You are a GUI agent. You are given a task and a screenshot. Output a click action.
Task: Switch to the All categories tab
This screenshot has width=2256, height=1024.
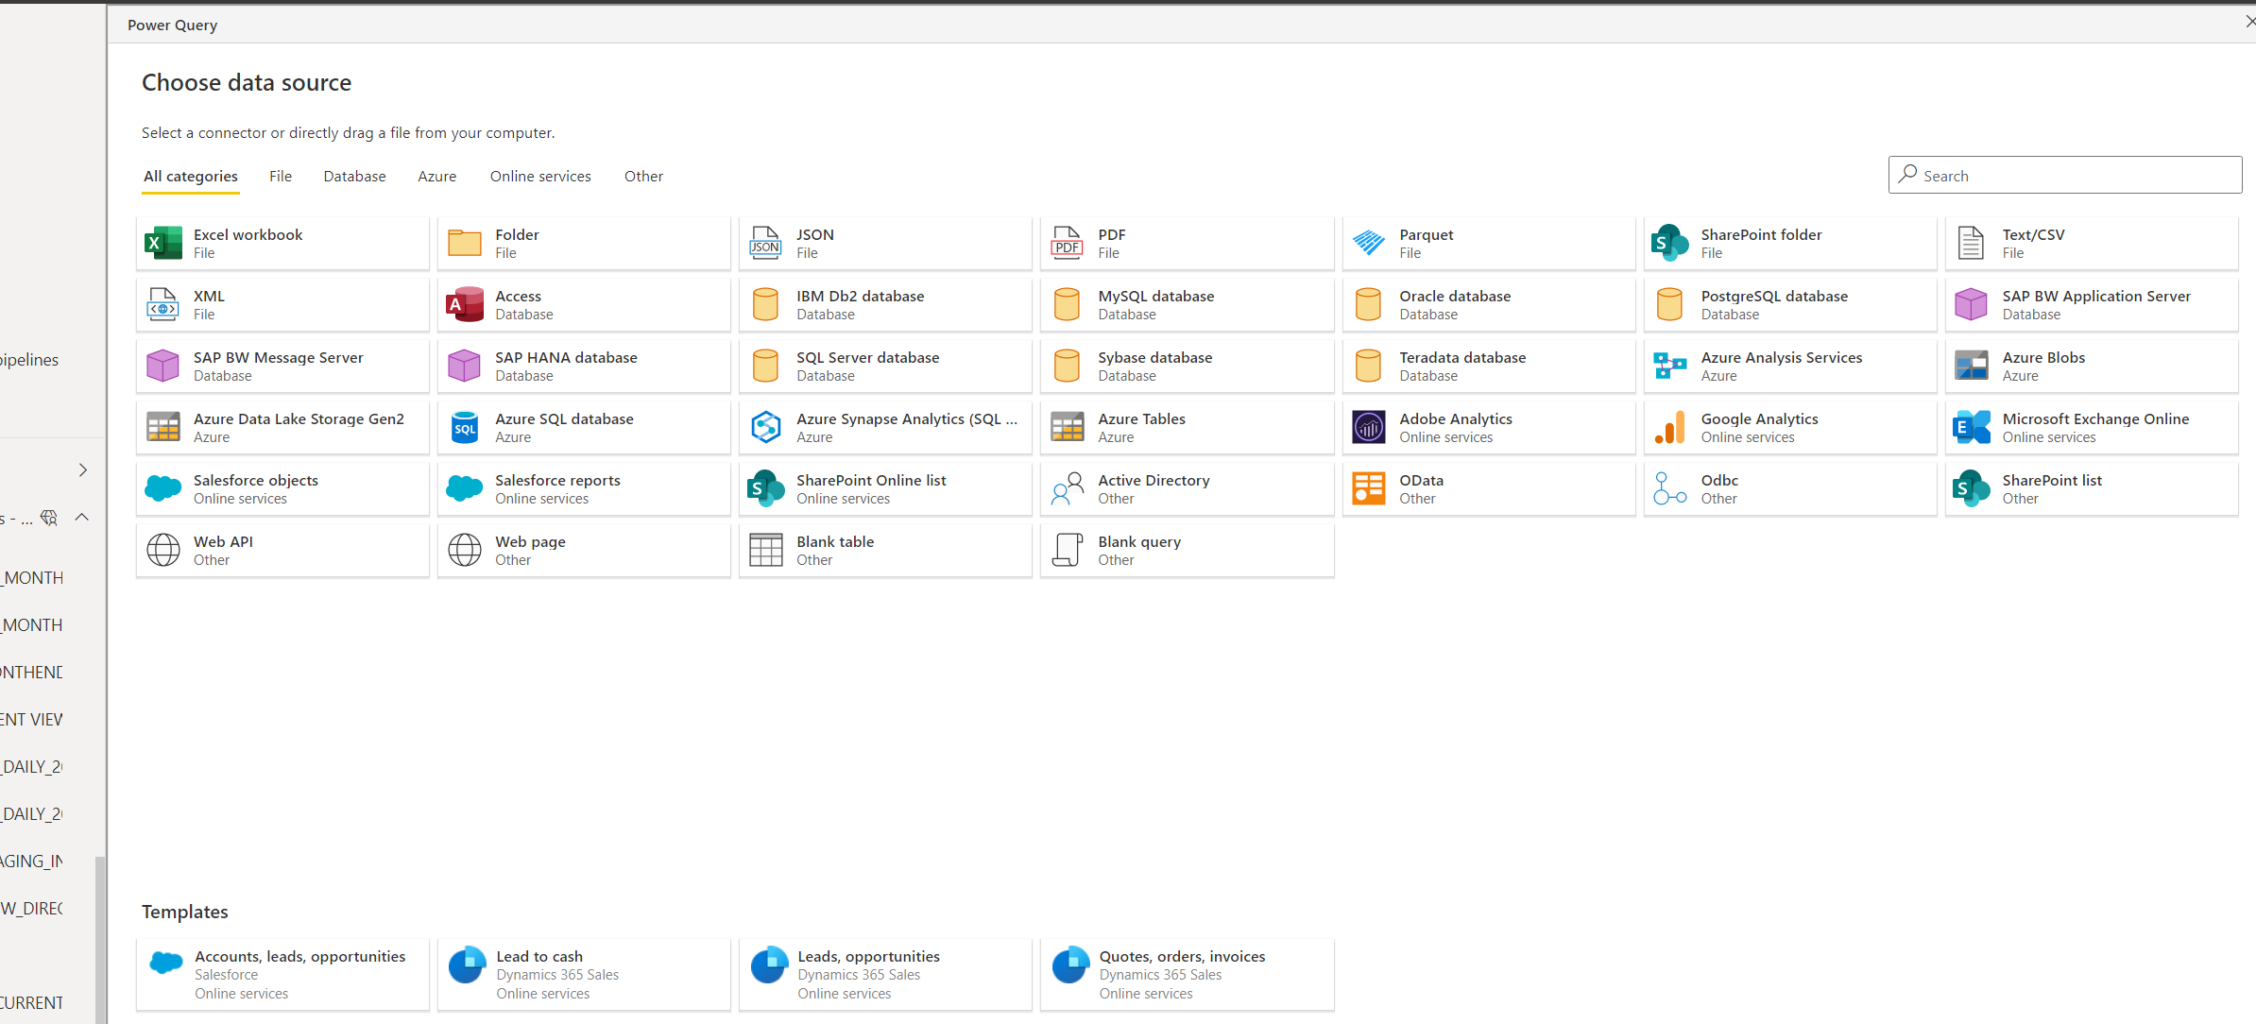click(191, 177)
